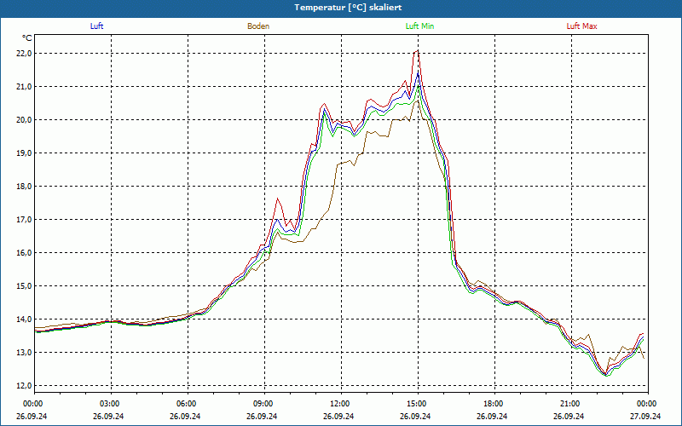Click the red peak at 15:00
682x426 pixels.
coord(418,50)
